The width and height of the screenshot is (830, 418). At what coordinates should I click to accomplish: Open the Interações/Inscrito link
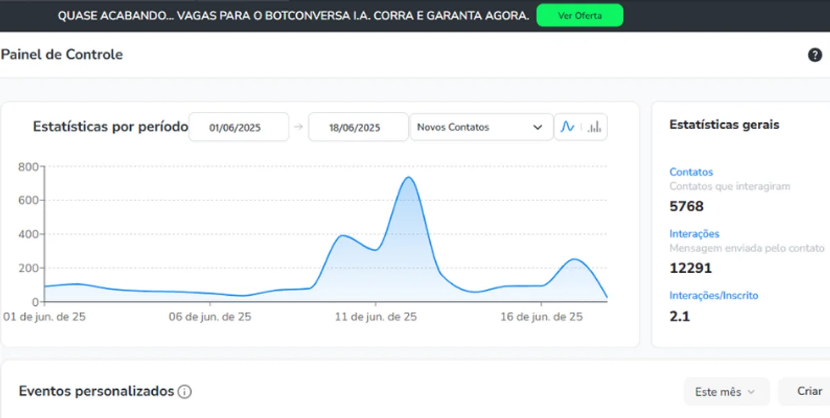[714, 295]
